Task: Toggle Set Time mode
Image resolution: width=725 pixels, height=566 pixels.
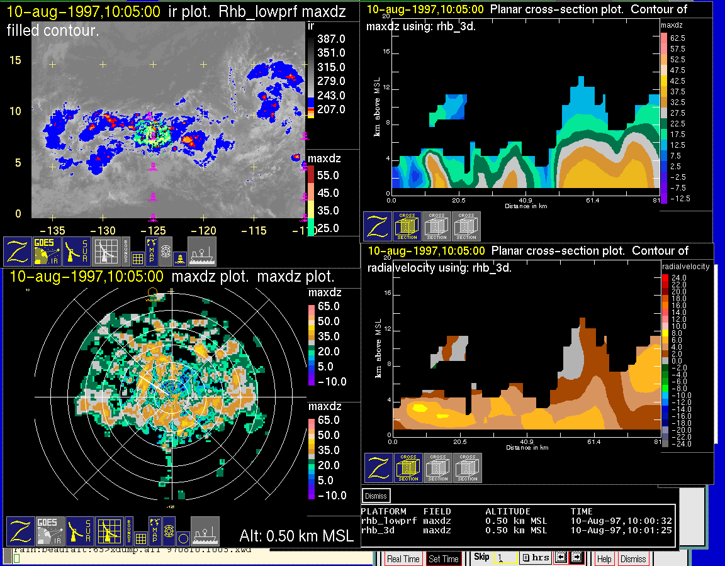Action: [x=444, y=558]
